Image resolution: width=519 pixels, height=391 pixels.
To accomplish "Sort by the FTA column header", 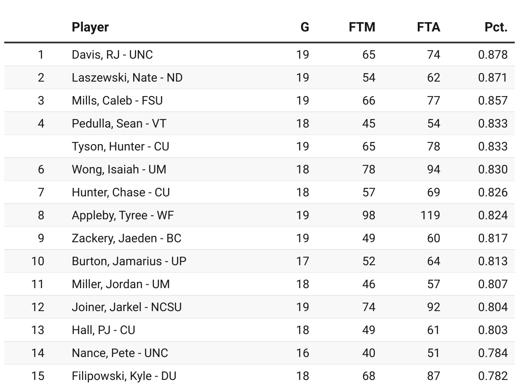I will click(428, 27).
